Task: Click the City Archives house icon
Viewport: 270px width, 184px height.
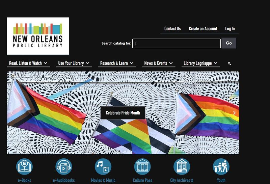Action: 182,166
